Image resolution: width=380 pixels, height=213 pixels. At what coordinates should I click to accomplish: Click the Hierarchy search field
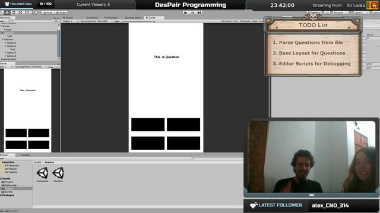point(29,21)
